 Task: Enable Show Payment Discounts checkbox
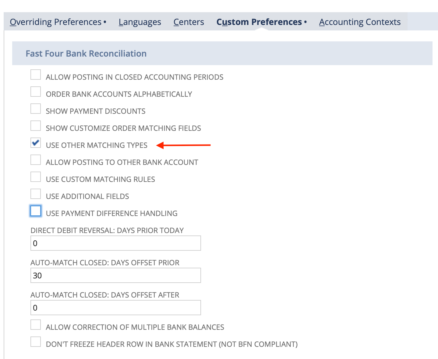click(35, 109)
